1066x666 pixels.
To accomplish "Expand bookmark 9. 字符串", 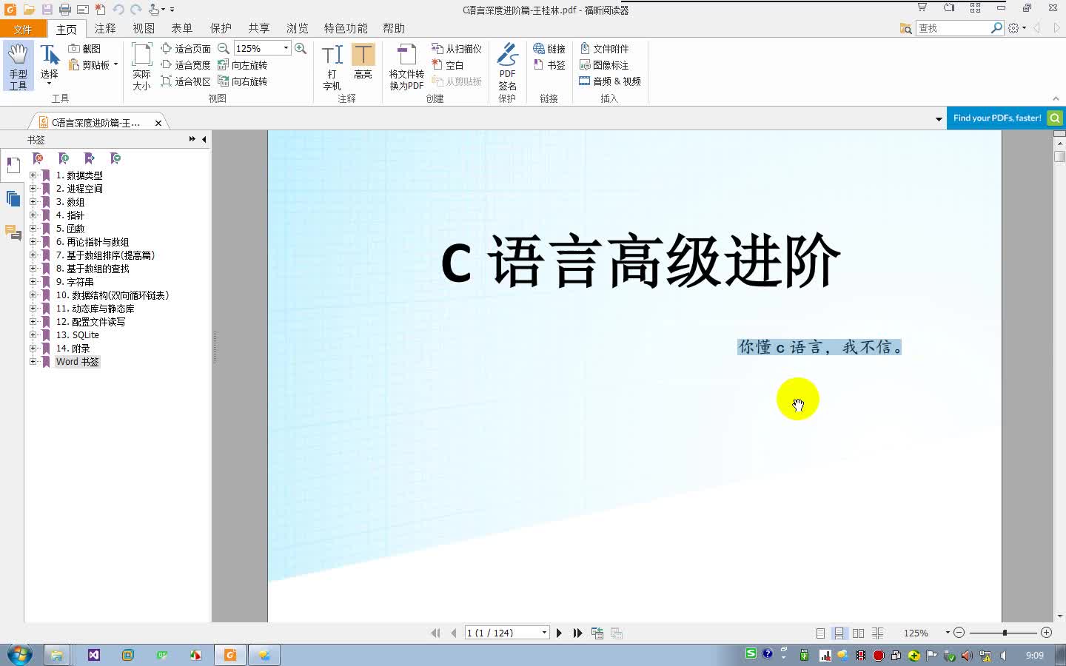I will tap(33, 282).
